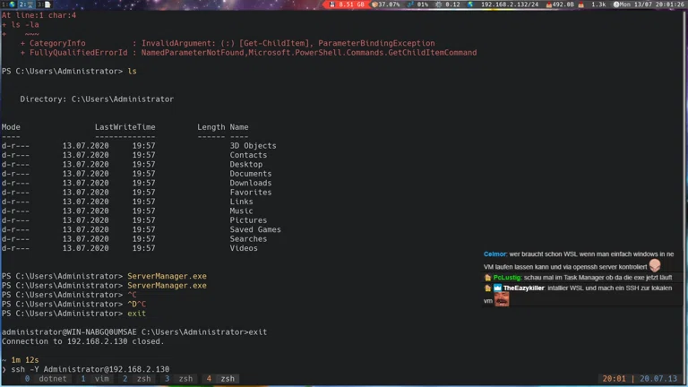Click the Documents directory name
688x387 pixels.
[x=251, y=174]
